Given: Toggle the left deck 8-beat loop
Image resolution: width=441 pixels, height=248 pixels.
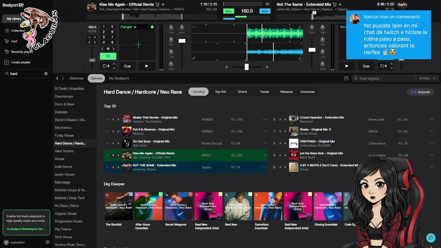Looking at the screenshot, I should click(106, 66).
